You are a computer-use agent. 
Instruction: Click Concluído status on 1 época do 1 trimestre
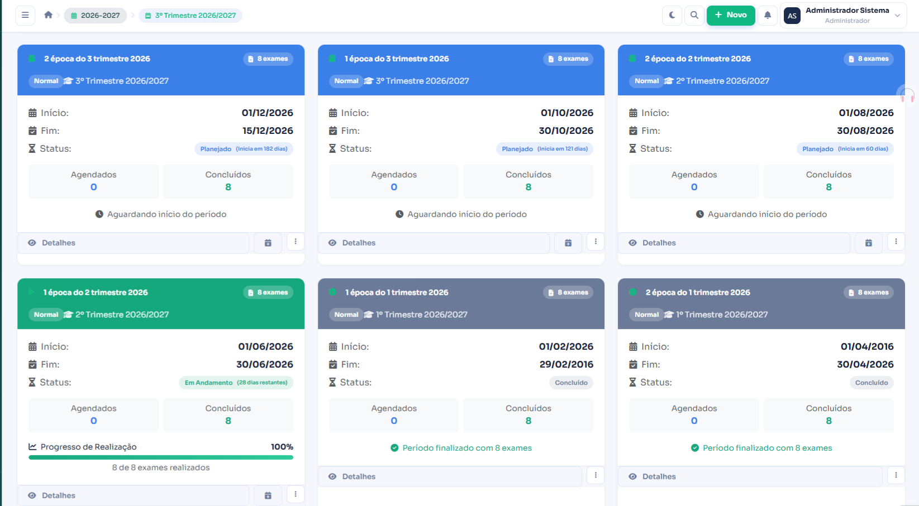point(571,383)
